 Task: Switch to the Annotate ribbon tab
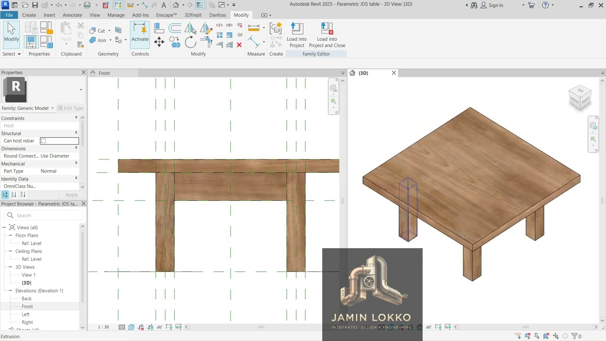click(72, 15)
